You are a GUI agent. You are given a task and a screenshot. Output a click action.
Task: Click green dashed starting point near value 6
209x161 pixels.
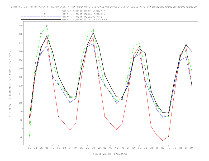30,136
